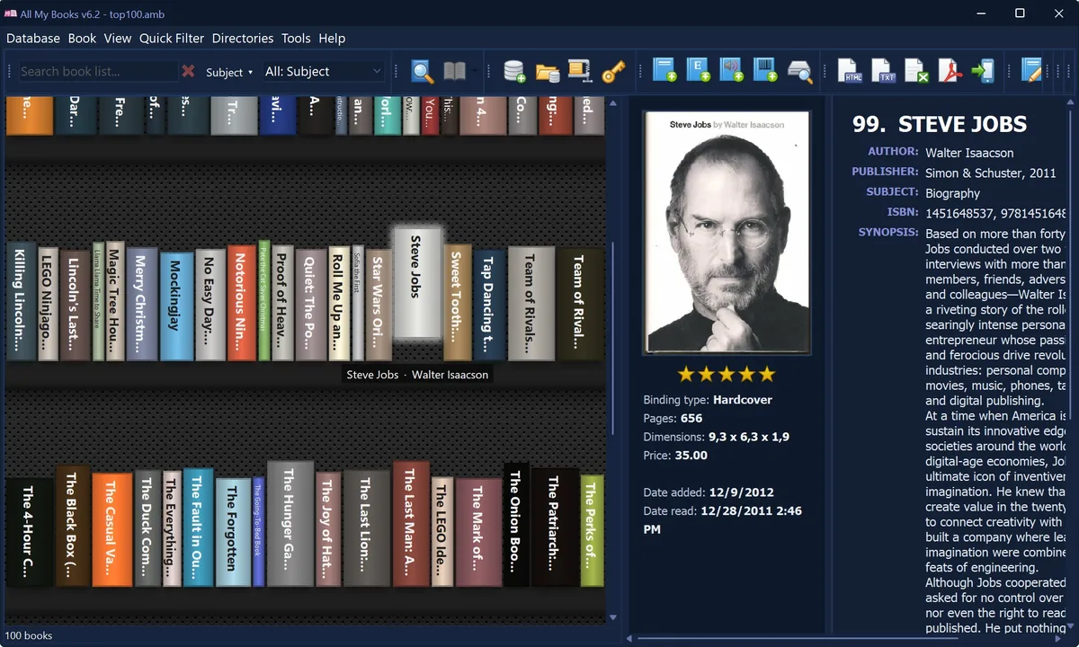Open the Database menu
Viewport: 1079px width, 647px height.
pos(33,38)
